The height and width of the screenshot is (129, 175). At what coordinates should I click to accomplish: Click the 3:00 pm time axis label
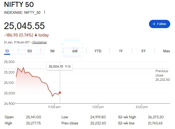click(x=142, y=107)
